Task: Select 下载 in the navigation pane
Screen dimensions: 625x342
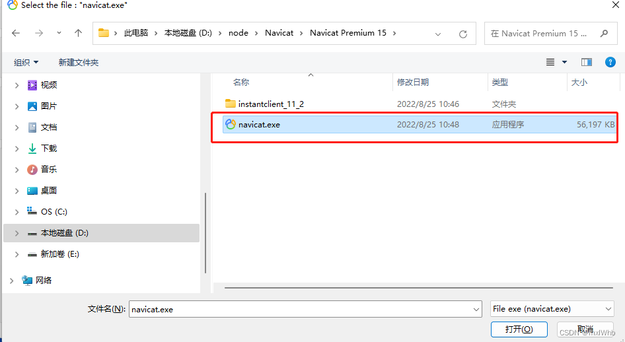Action: (x=49, y=148)
